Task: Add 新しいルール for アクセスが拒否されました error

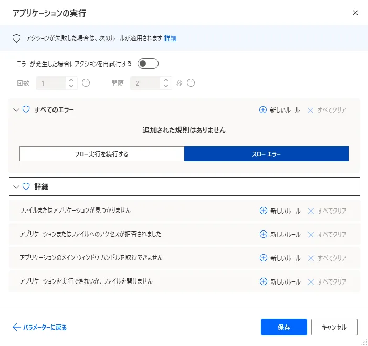Action: 280,234
